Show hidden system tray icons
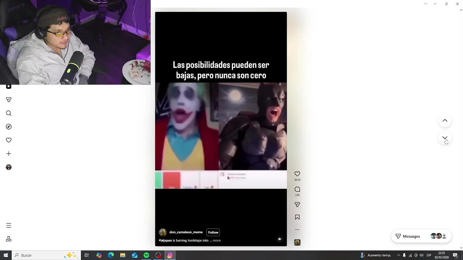 click(399, 255)
